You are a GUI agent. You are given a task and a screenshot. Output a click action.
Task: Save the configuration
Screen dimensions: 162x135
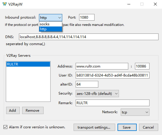pos(127,127)
